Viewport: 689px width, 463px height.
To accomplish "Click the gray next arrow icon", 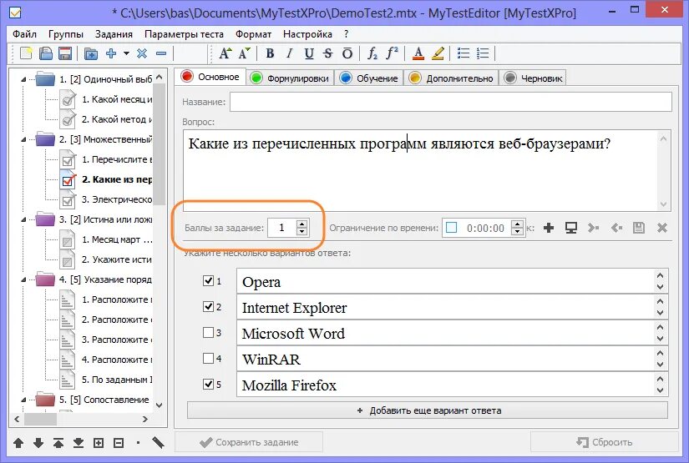I will point(594,228).
